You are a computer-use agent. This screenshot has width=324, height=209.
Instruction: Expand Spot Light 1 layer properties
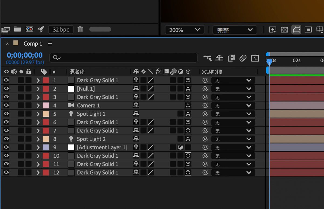tap(38, 114)
